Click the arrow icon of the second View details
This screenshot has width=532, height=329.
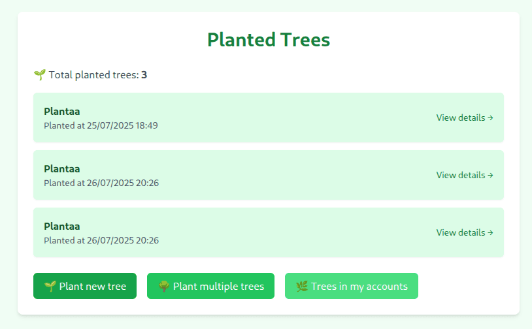click(490, 176)
